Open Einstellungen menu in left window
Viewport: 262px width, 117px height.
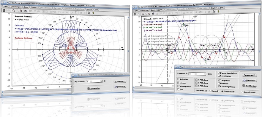15,7
